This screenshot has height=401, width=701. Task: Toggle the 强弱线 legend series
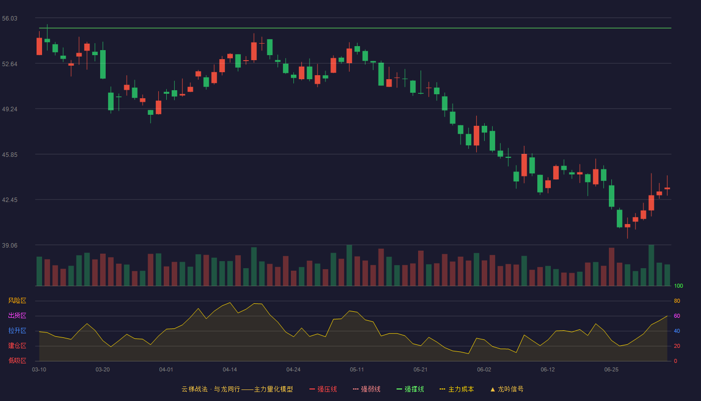coord(367,389)
